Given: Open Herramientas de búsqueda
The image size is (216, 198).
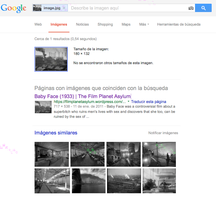Looking at the screenshot, I should (179, 24).
